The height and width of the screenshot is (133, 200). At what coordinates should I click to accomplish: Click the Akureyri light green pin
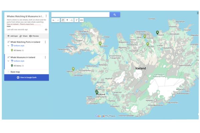pyautogui.click(x=148, y=44)
